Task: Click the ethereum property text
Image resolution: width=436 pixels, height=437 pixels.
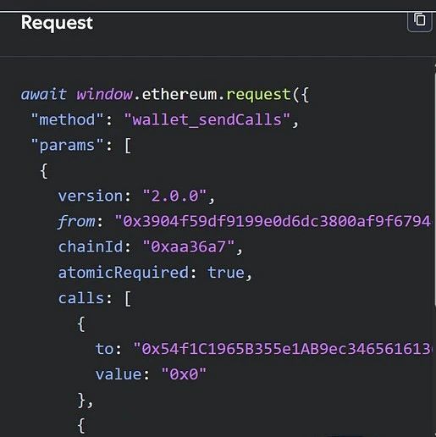Action: [x=179, y=94]
